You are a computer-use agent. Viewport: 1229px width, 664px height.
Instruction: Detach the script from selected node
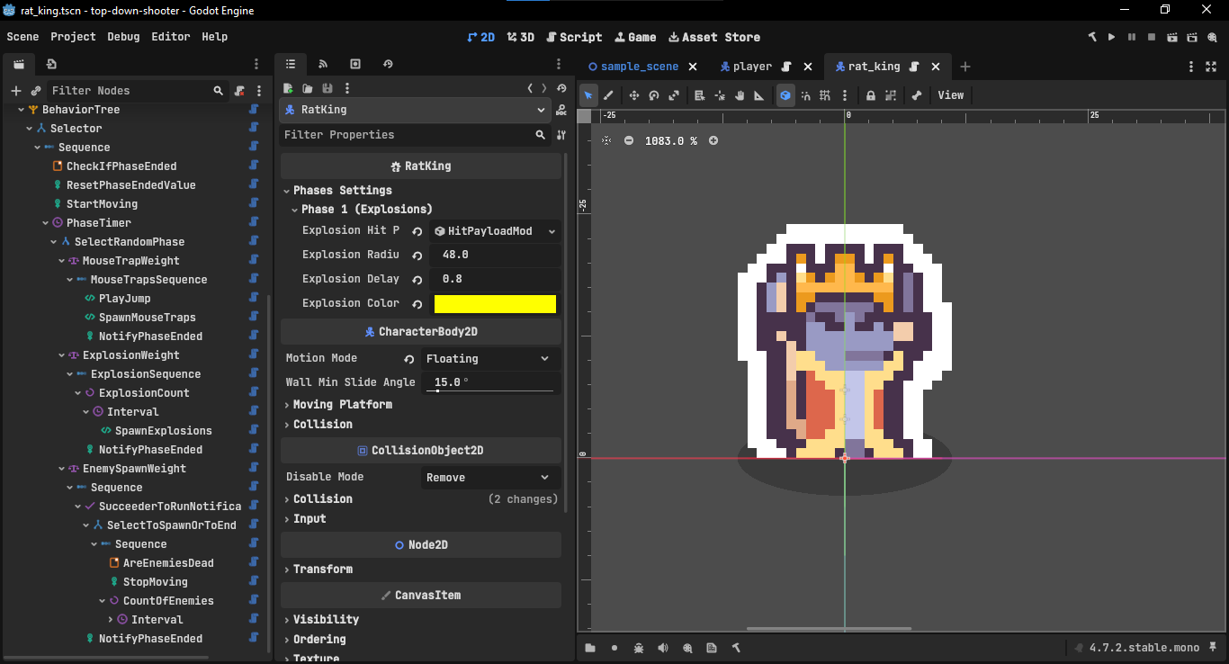pos(239,91)
